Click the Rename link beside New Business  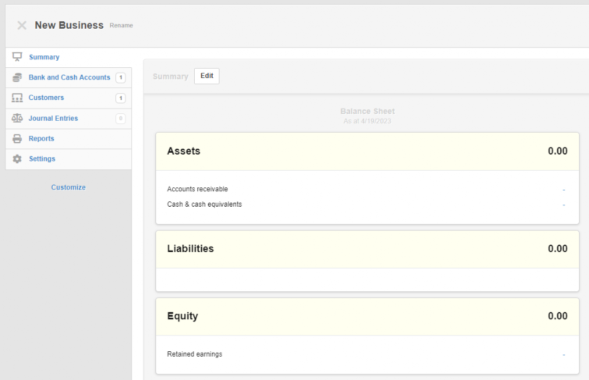point(121,25)
